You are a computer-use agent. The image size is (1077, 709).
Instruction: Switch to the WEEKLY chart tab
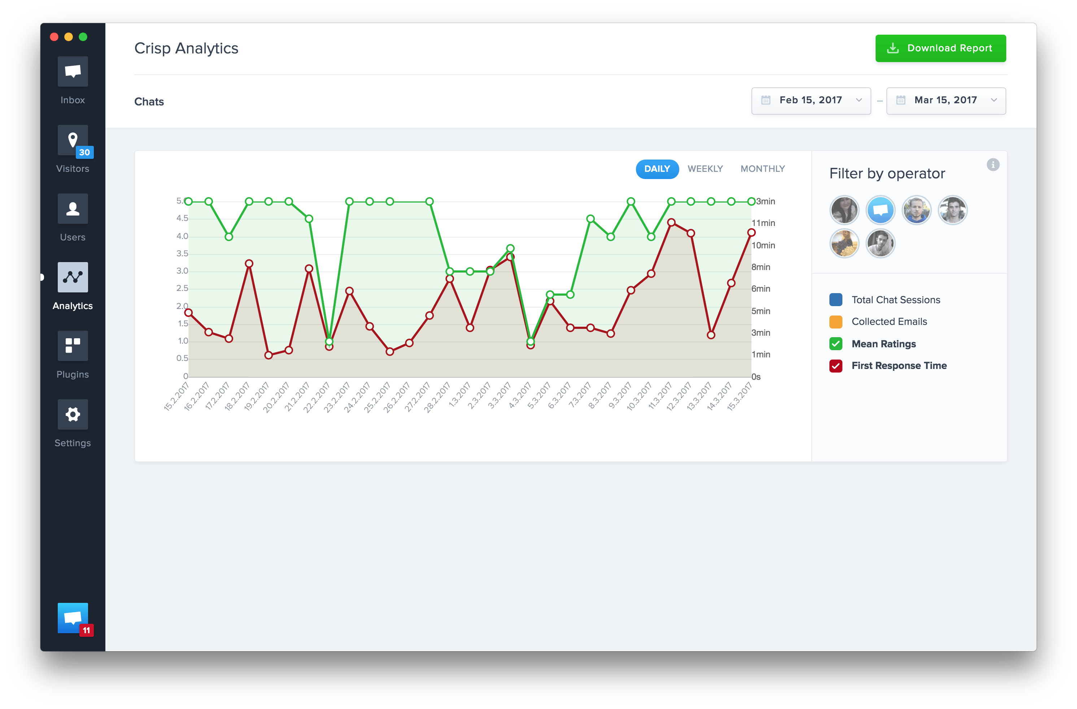click(705, 169)
